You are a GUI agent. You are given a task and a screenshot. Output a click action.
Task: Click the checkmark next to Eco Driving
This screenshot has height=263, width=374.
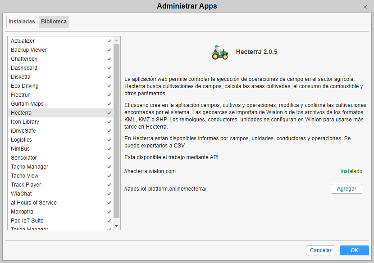[x=109, y=86]
